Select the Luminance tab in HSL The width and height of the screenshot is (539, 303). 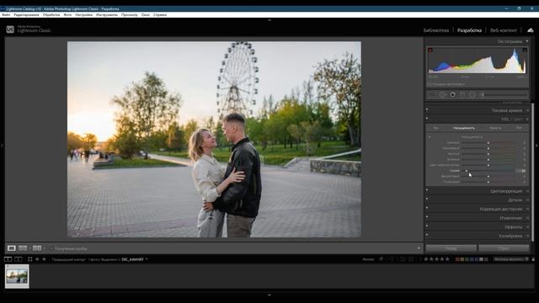(x=495, y=128)
